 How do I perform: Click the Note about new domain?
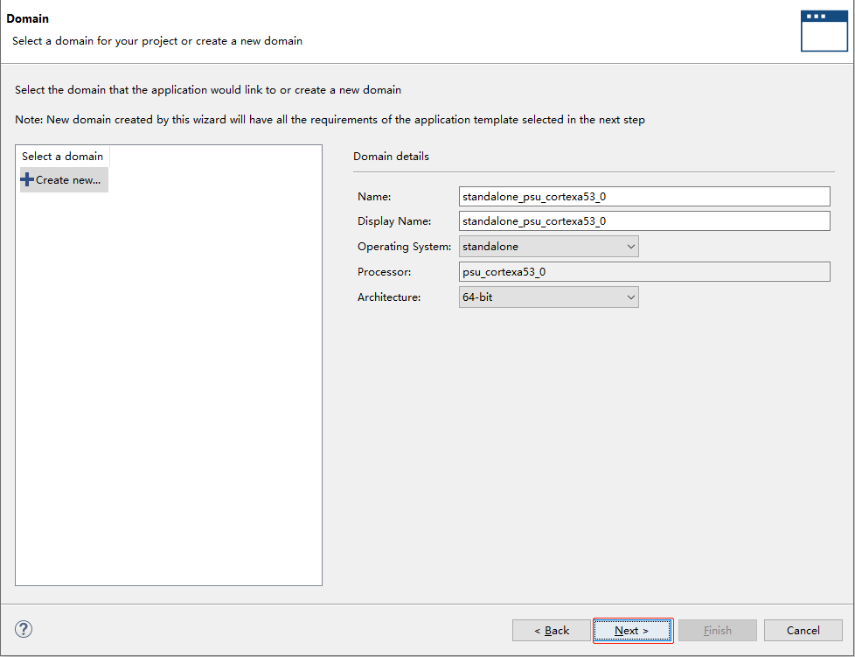click(330, 120)
